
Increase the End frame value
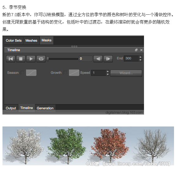tap(140, 57)
